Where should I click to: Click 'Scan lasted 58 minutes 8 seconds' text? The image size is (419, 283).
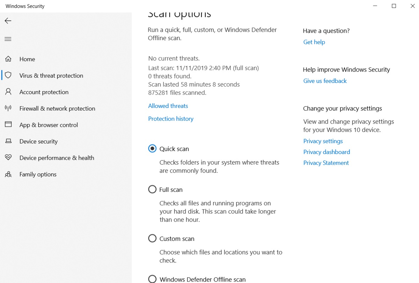pos(194,85)
